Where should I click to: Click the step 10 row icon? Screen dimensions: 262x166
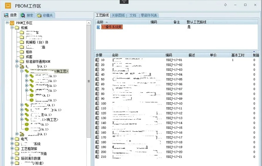point(97,60)
